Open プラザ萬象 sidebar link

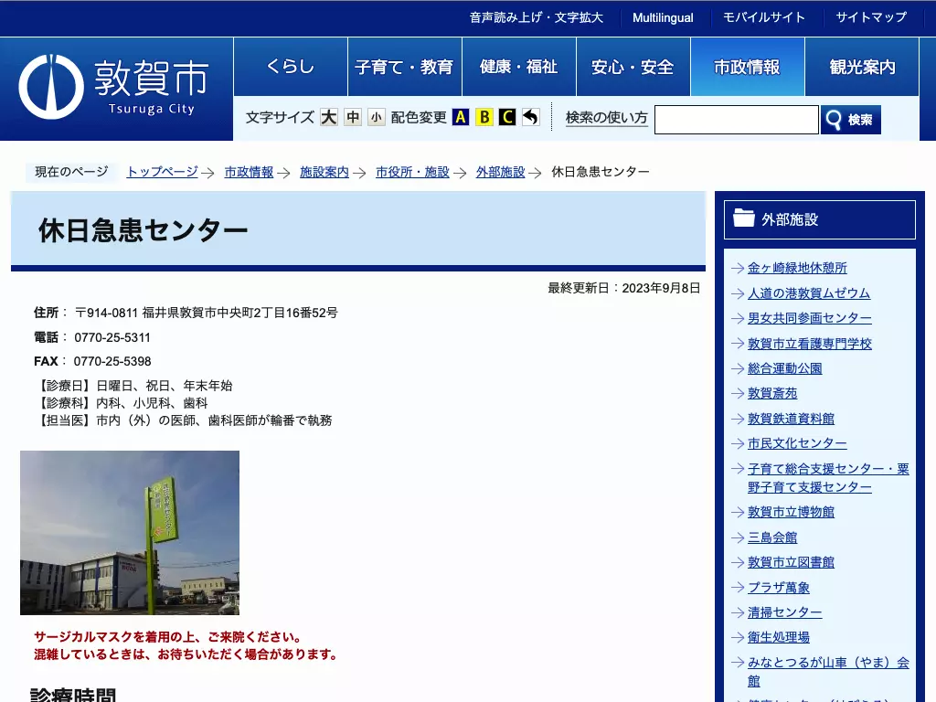(x=779, y=588)
